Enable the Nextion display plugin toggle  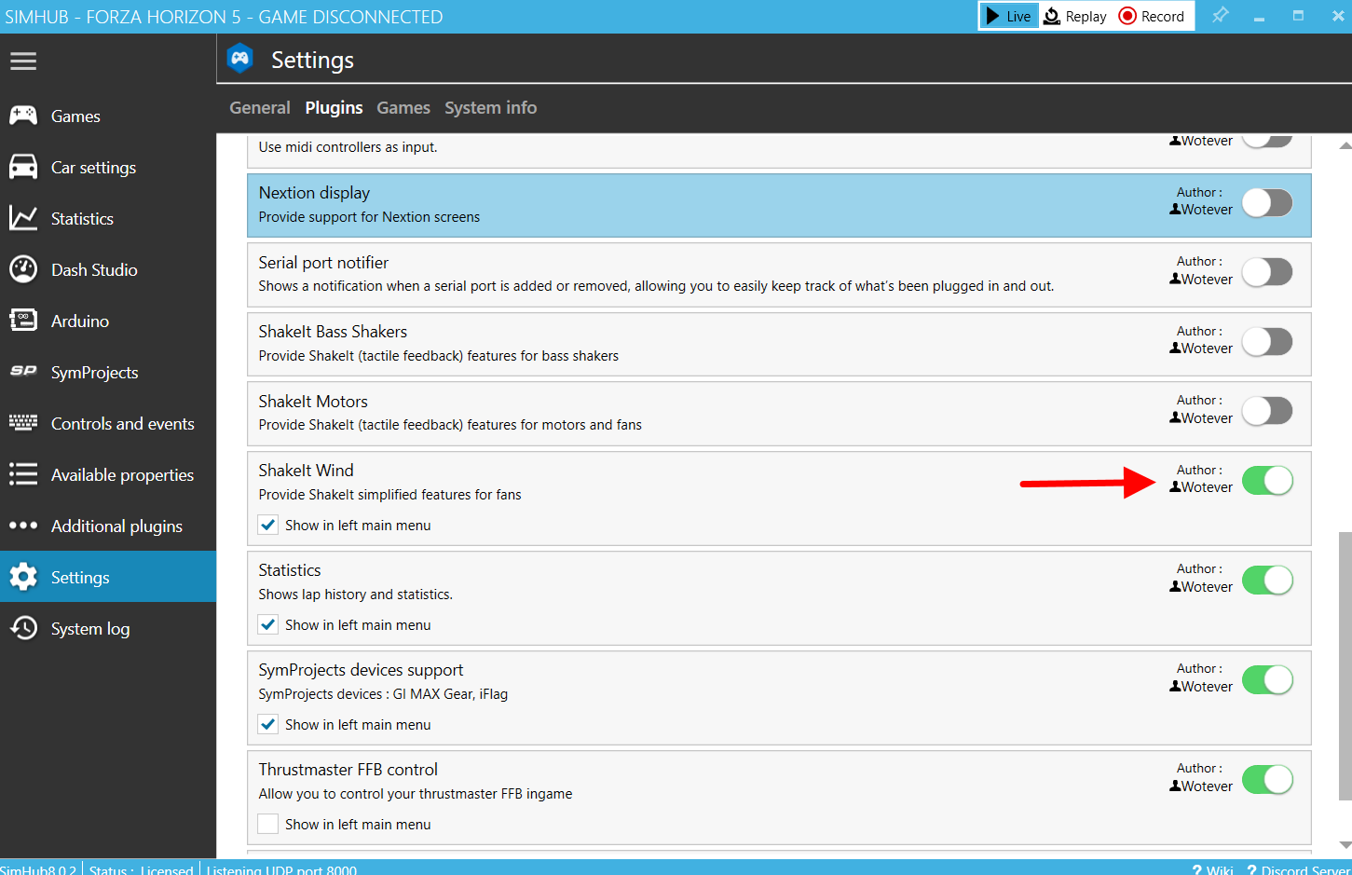[x=1267, y=203]
